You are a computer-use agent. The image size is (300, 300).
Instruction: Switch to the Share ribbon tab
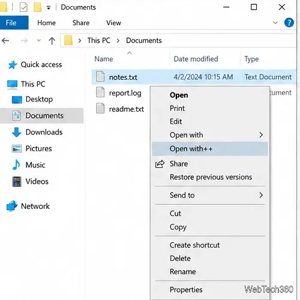pyautogui.click(x=81, y=23)
